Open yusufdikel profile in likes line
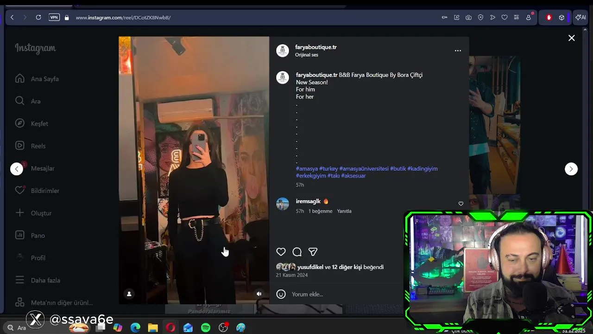593x334 pixels. tap(310, 267)
